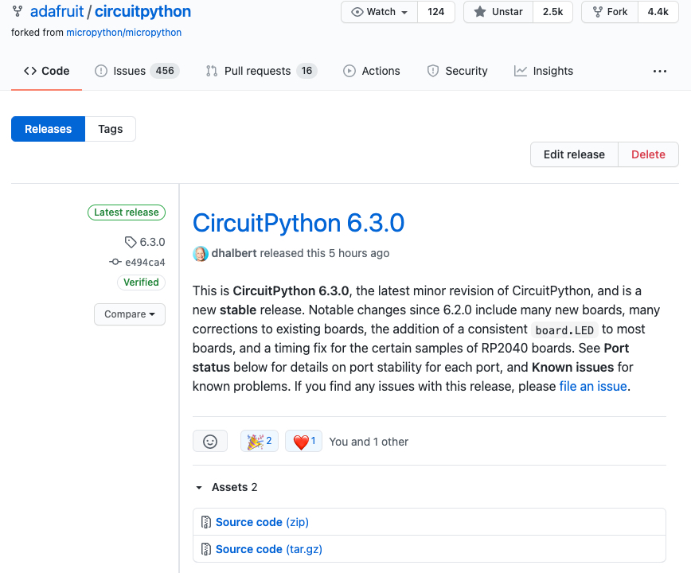Toggle the party popper reaction

click(260, 442)
